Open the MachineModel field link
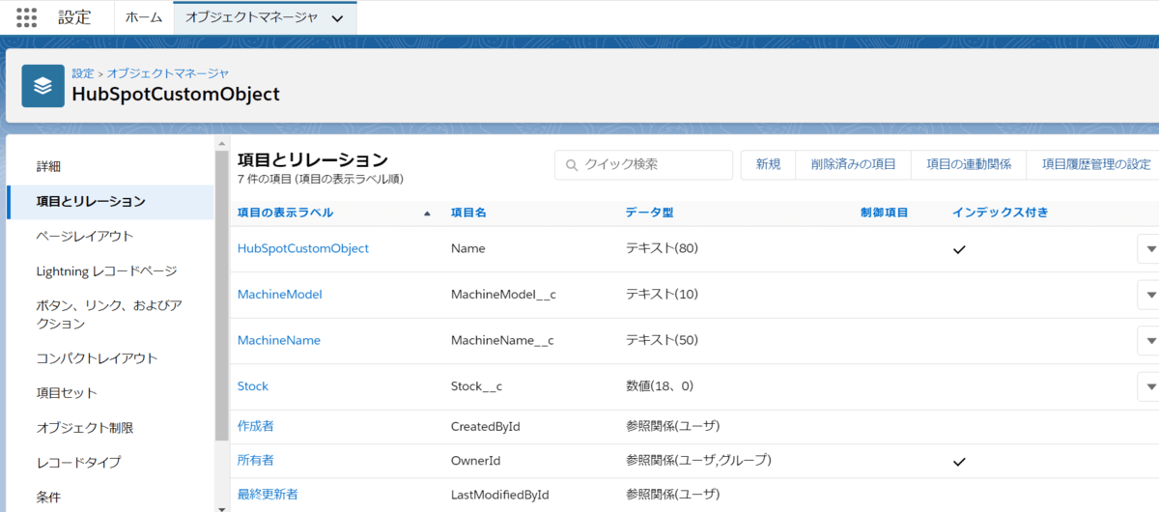The width and height of the screenshot is (1159, 512). pos(280,295)
